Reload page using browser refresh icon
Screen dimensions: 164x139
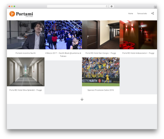tap(107, 7)
